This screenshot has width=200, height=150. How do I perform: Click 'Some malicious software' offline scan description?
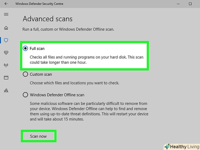89,111
